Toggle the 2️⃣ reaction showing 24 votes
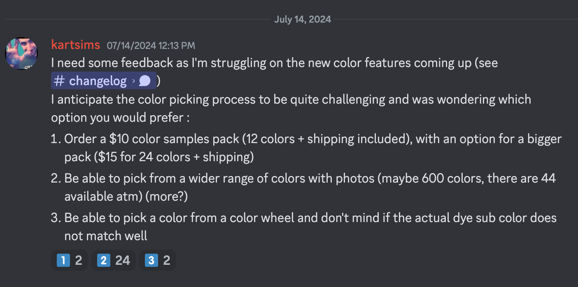 click(x=114, y=260)
